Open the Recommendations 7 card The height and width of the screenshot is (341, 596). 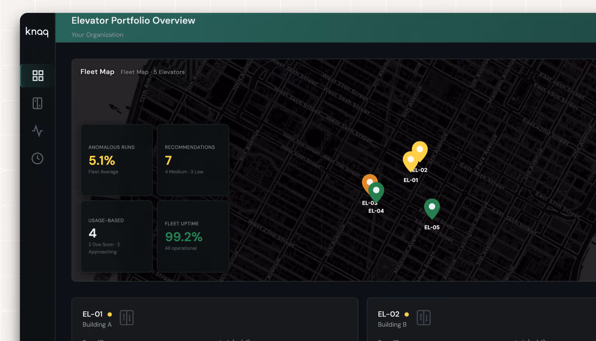[193, 160]
